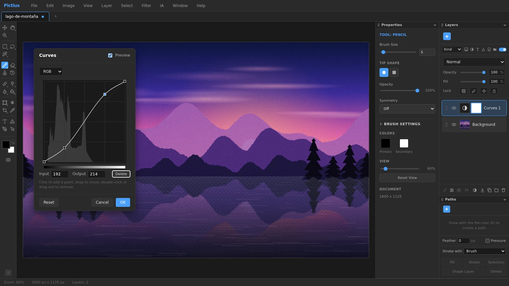This screenshot has width=509, height=286.
Task: Select the Clone Stamp tool
Action: [5, 73]
